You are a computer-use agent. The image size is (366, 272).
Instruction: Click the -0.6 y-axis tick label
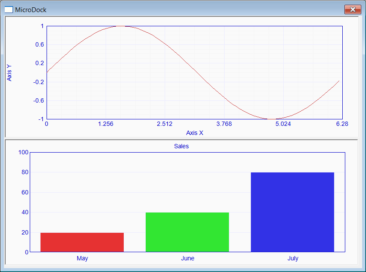38,100
